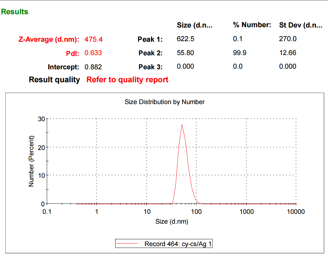Image resolution: width=328 pixels, height=254 pixels.
Task: Click the red Refer to quality report text
Action: 127,80
